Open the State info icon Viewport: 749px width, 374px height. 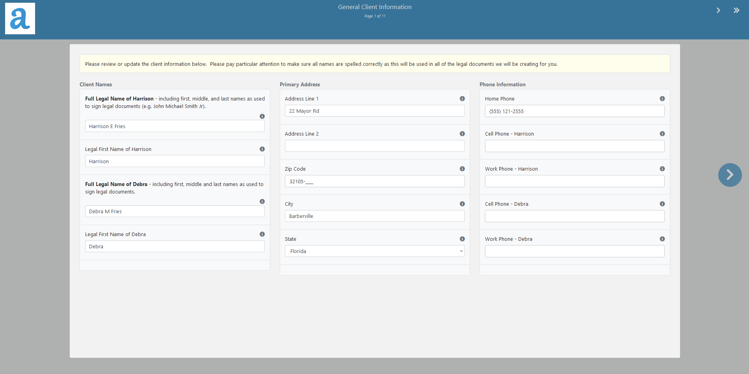pos(462,239)
